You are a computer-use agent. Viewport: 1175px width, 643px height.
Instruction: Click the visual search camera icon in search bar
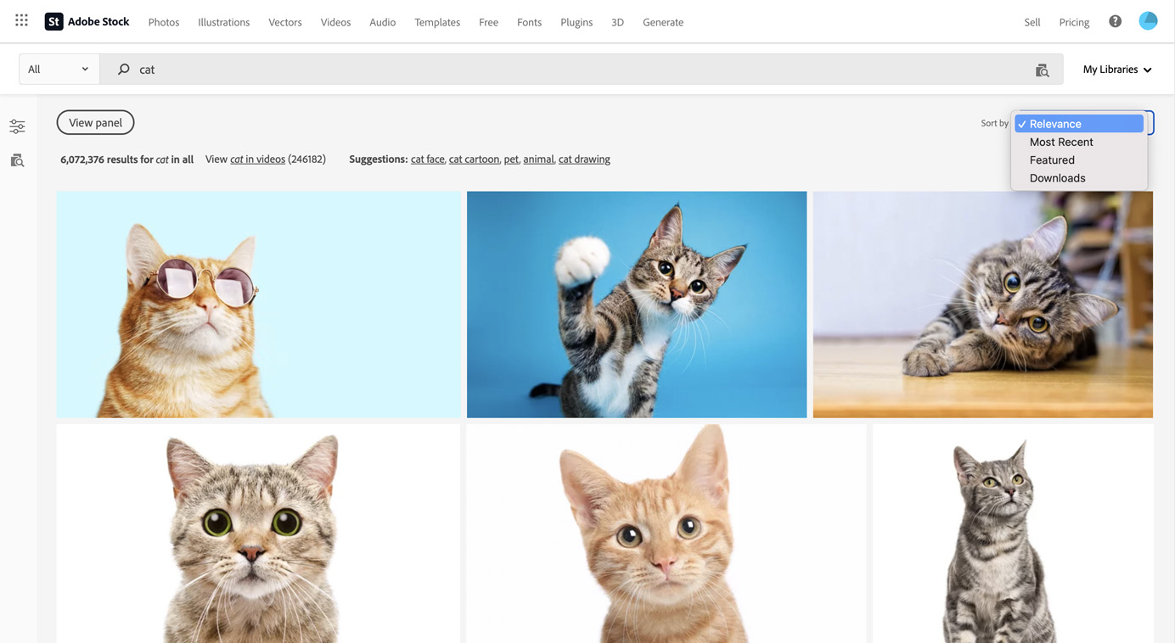pyautogui.click(x=1042, y=70)
